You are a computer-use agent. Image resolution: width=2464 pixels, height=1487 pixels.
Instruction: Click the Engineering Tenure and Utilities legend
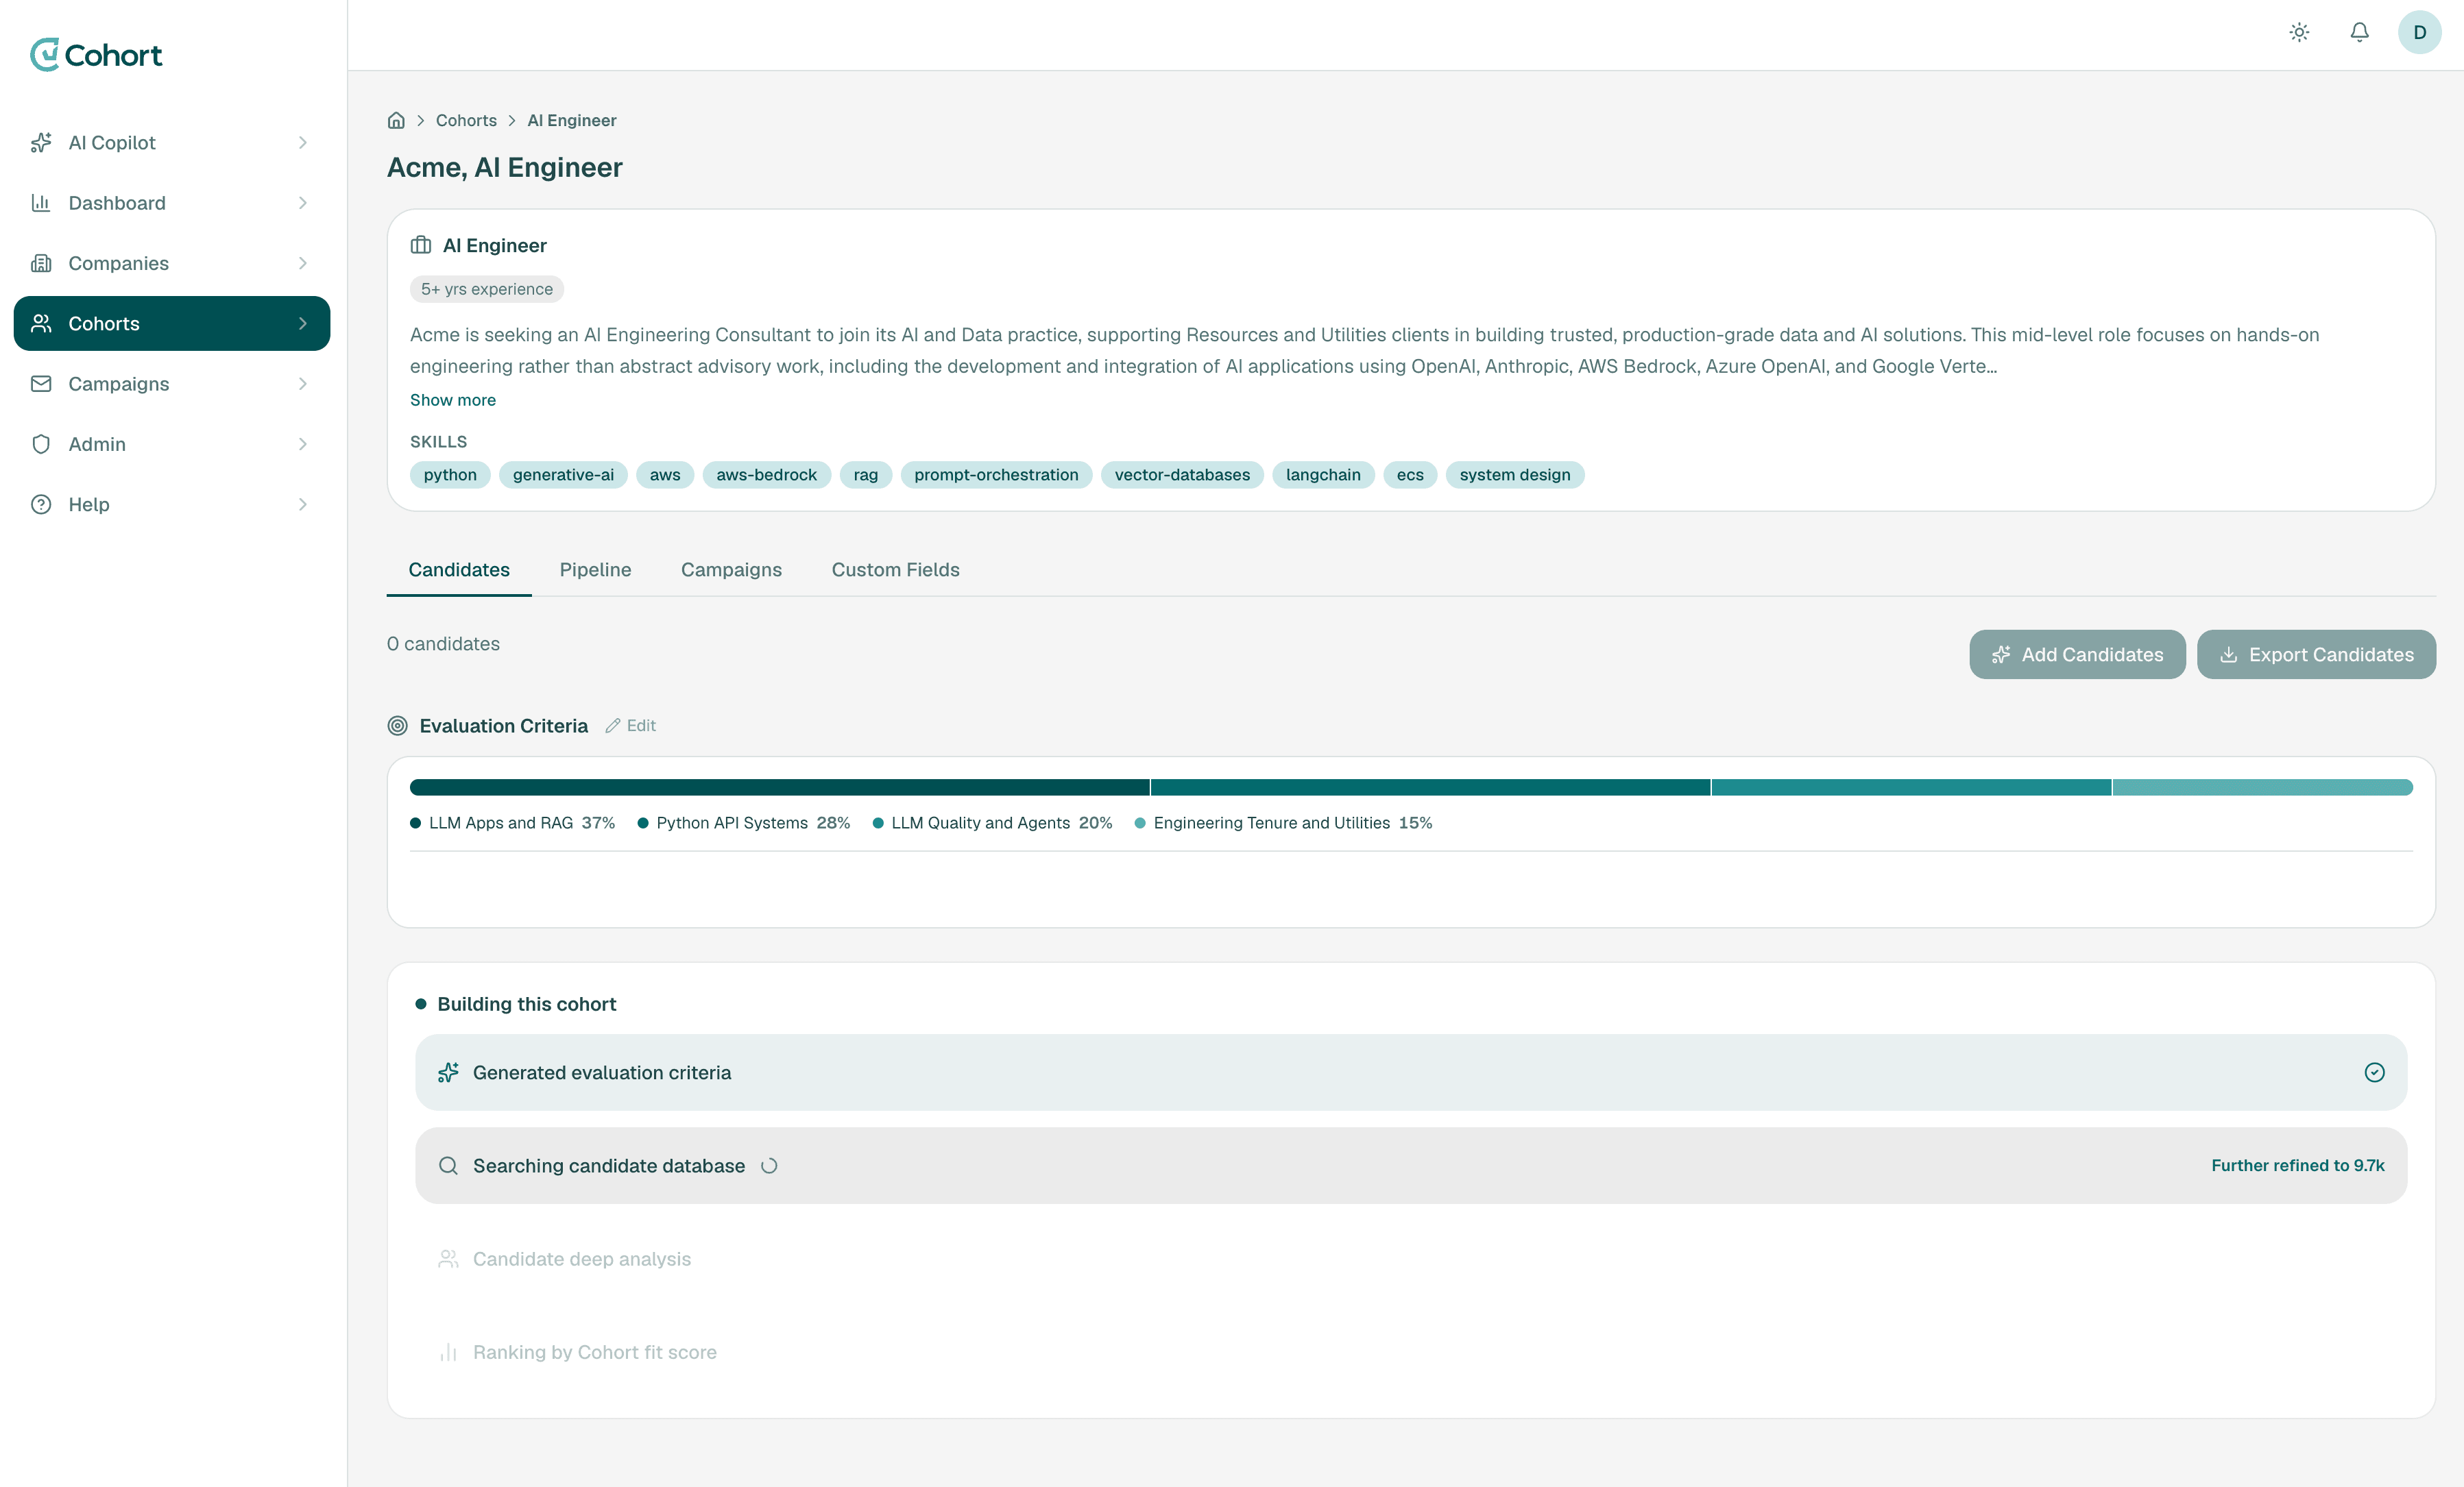pyautogui.click(x=1283, y=822)
